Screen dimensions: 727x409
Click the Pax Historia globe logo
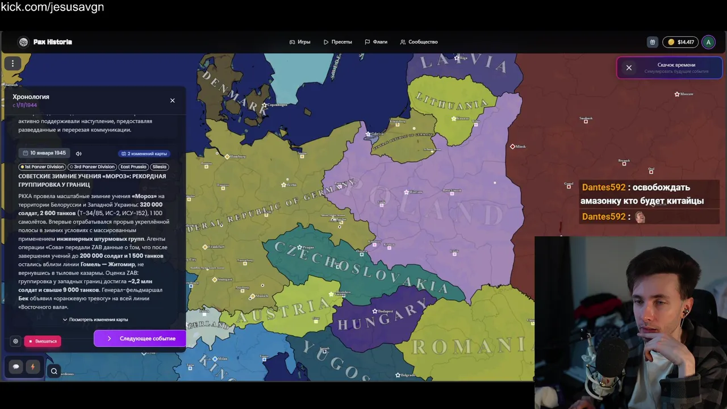tap(23, 42)
